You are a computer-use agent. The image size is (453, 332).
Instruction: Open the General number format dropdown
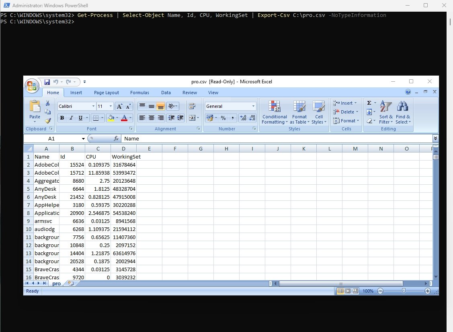253,106
